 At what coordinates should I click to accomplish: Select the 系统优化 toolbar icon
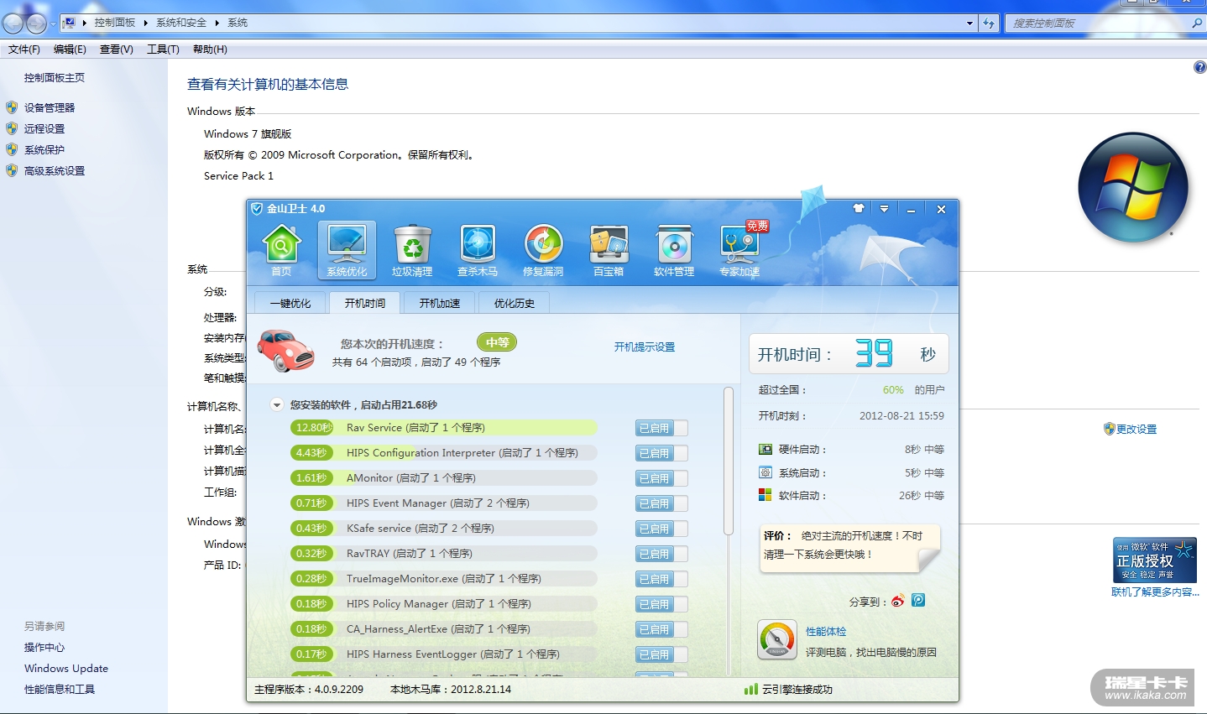tap(347, 250)
